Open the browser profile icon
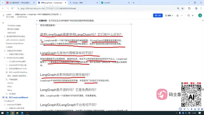This screenshot has width=204, height=115. 196,8
